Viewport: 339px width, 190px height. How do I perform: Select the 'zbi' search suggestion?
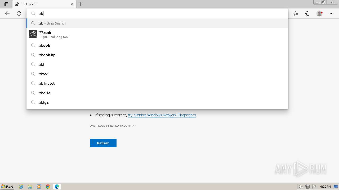[157, 64]
